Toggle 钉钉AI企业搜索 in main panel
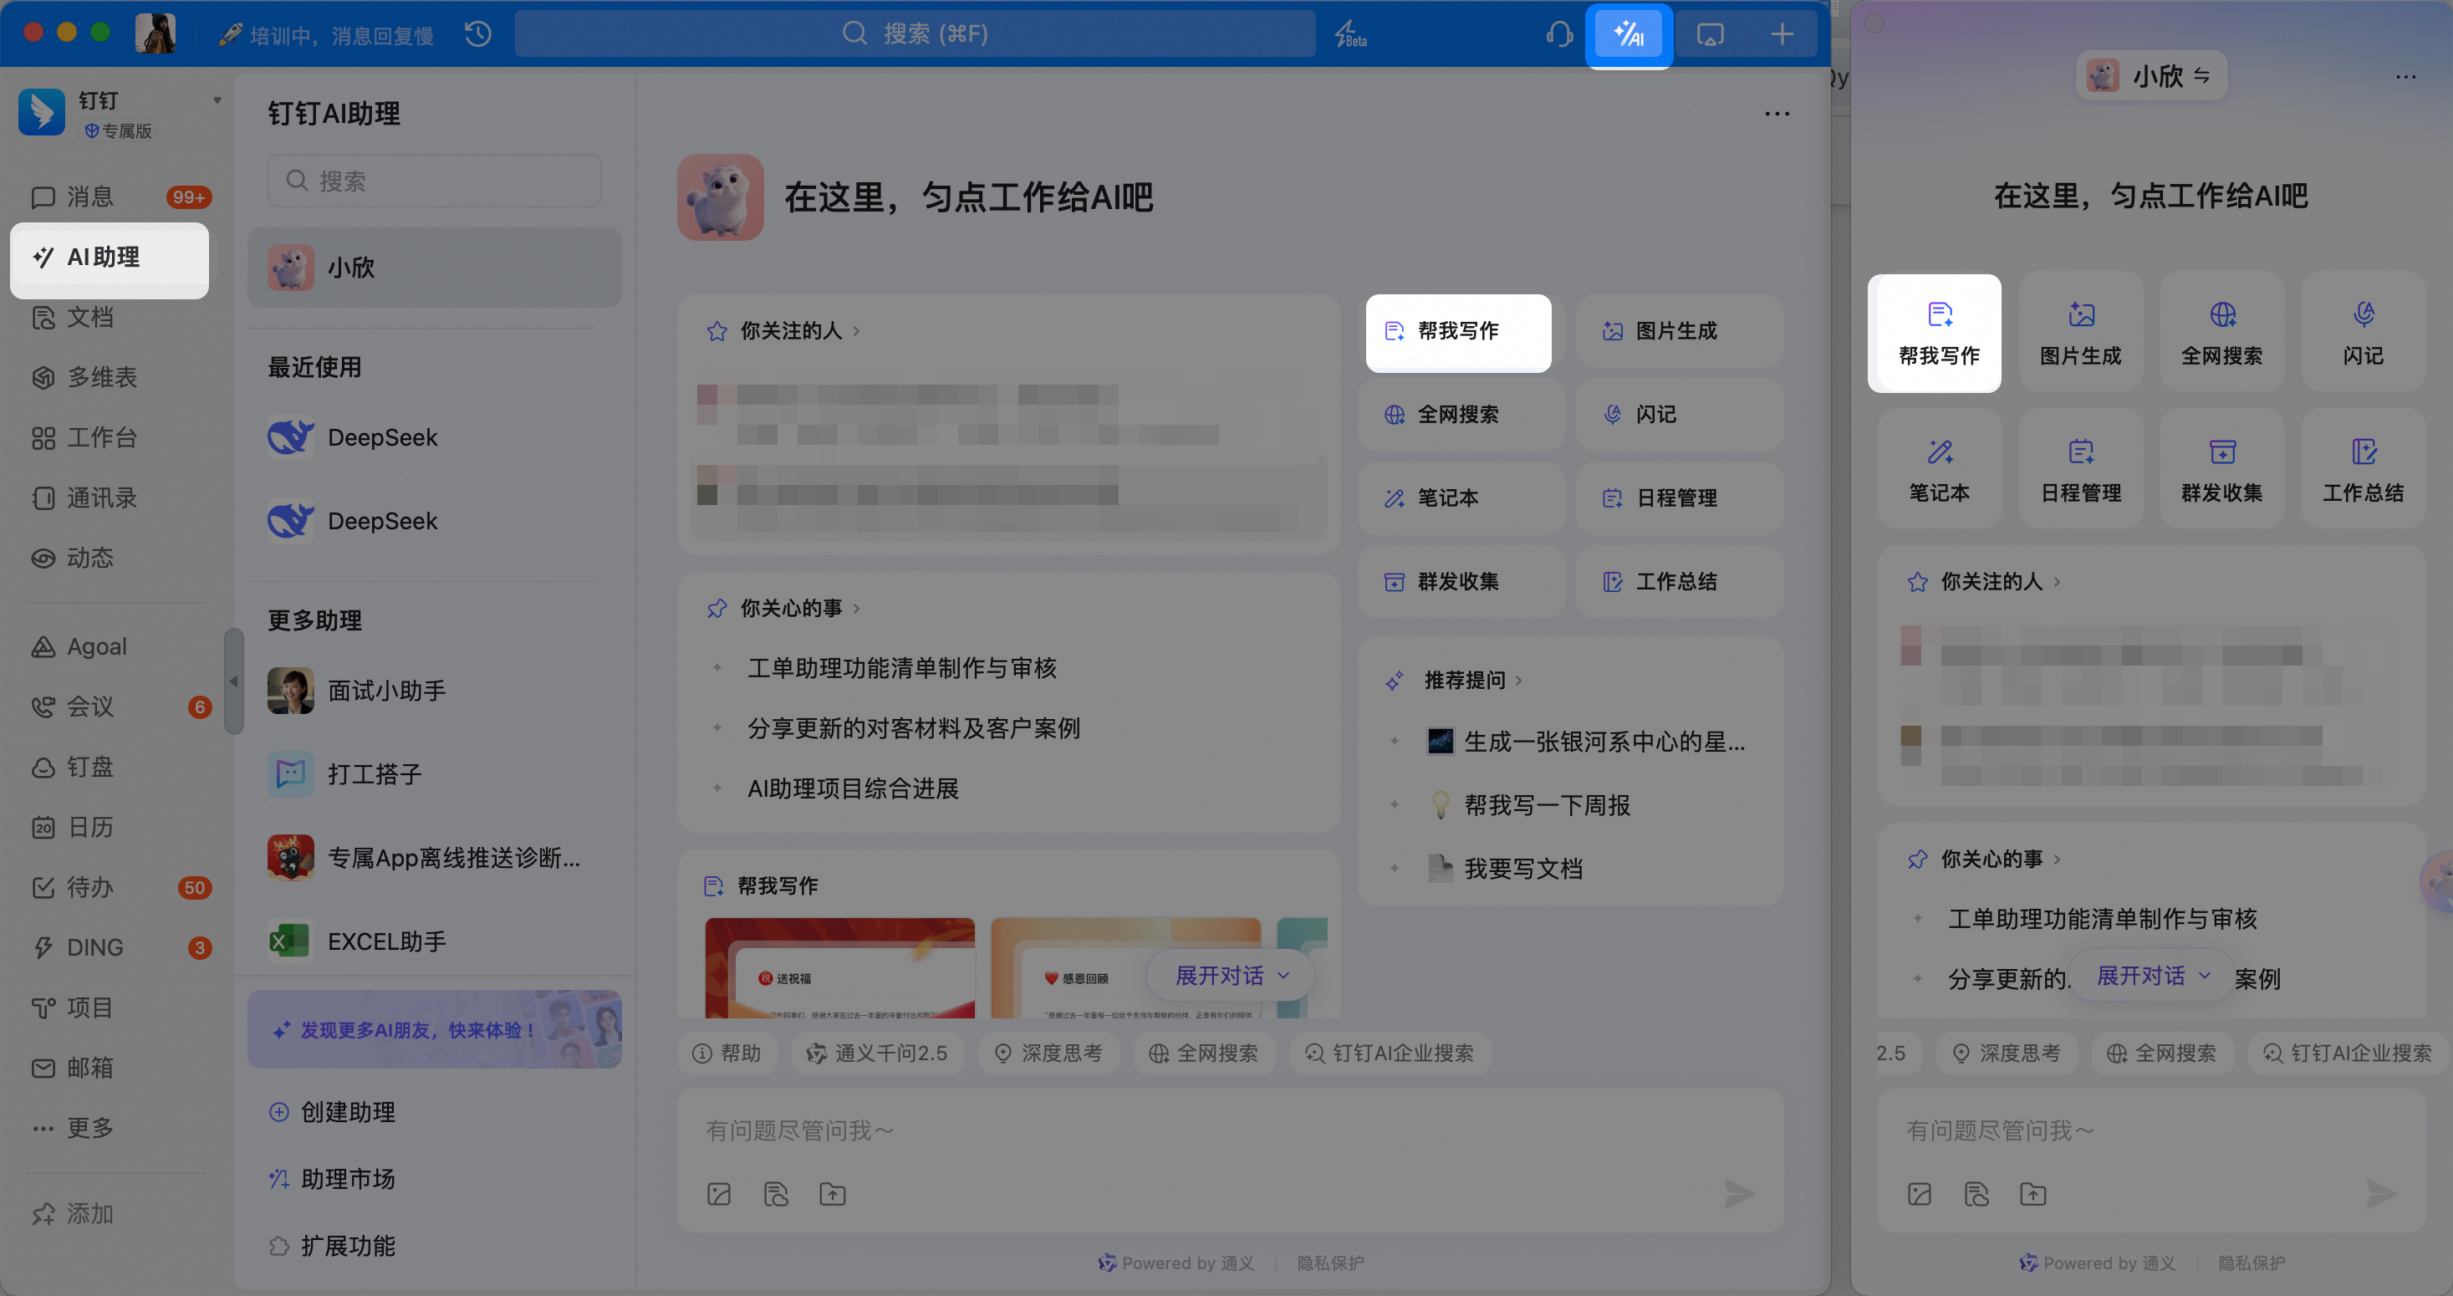This screenshot has height=1296, width=2453. (1390, 1054)
